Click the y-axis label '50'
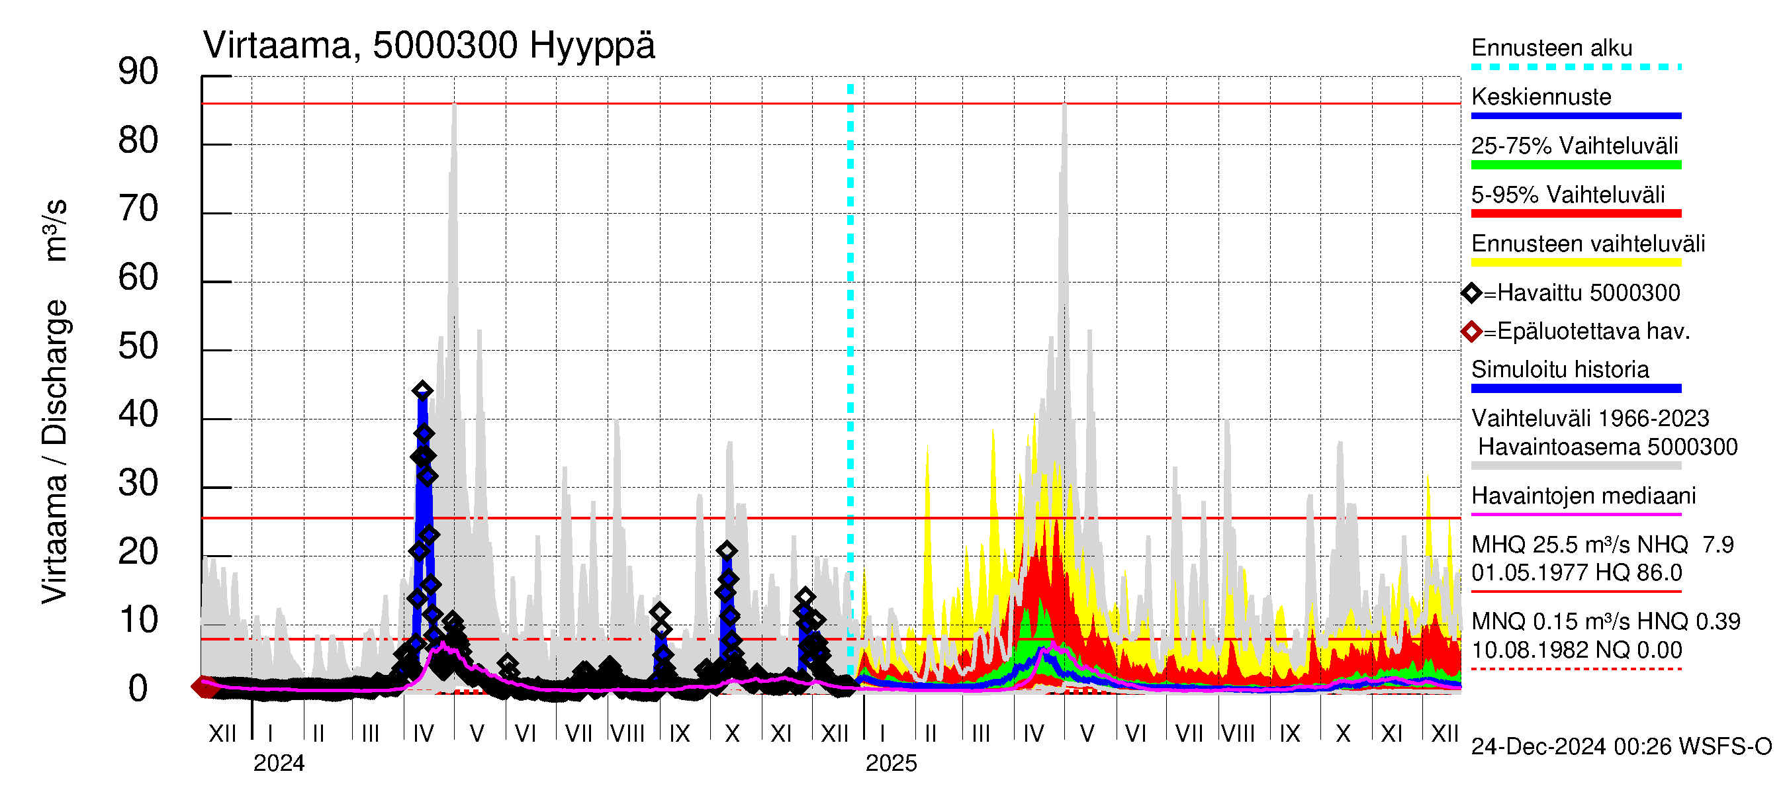Screen dimensions: 1787x794 (138, 346)
